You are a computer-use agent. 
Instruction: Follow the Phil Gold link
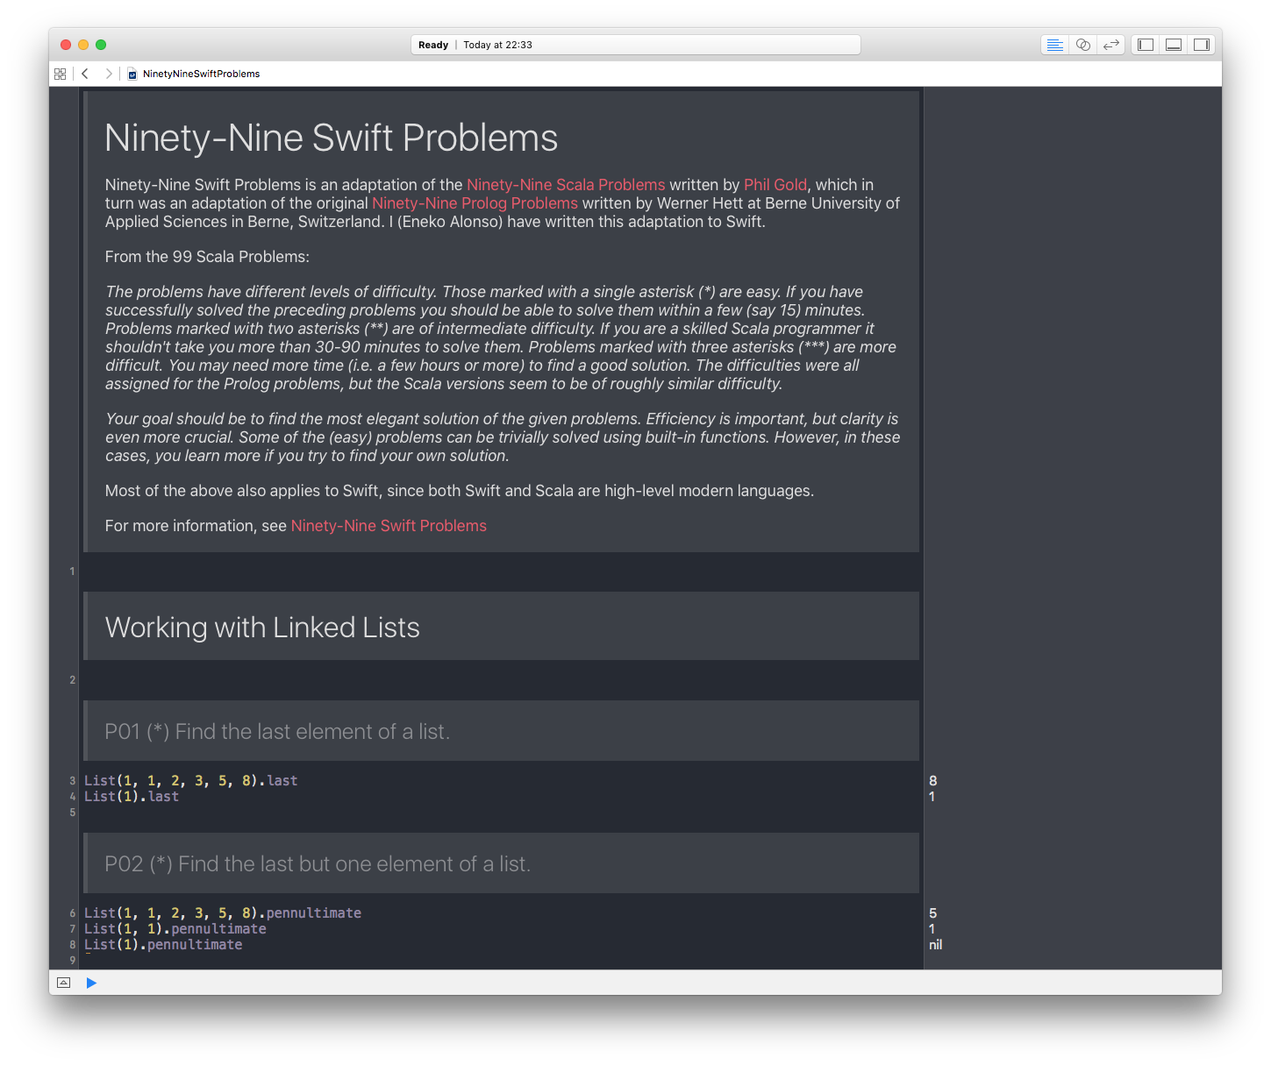[x=775, y=185]
